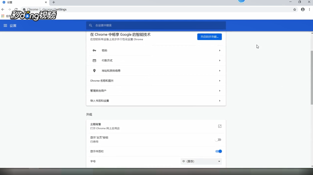This screenshot has height=175, width=313.
Task: Click the 开启同步功能 button
Action: [209, 37]
